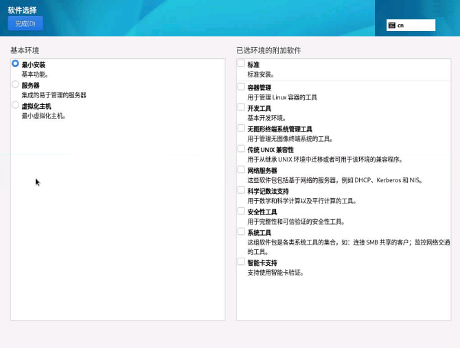Click the 完成(D) done button
460x348 pixels.
pos(25,23)
